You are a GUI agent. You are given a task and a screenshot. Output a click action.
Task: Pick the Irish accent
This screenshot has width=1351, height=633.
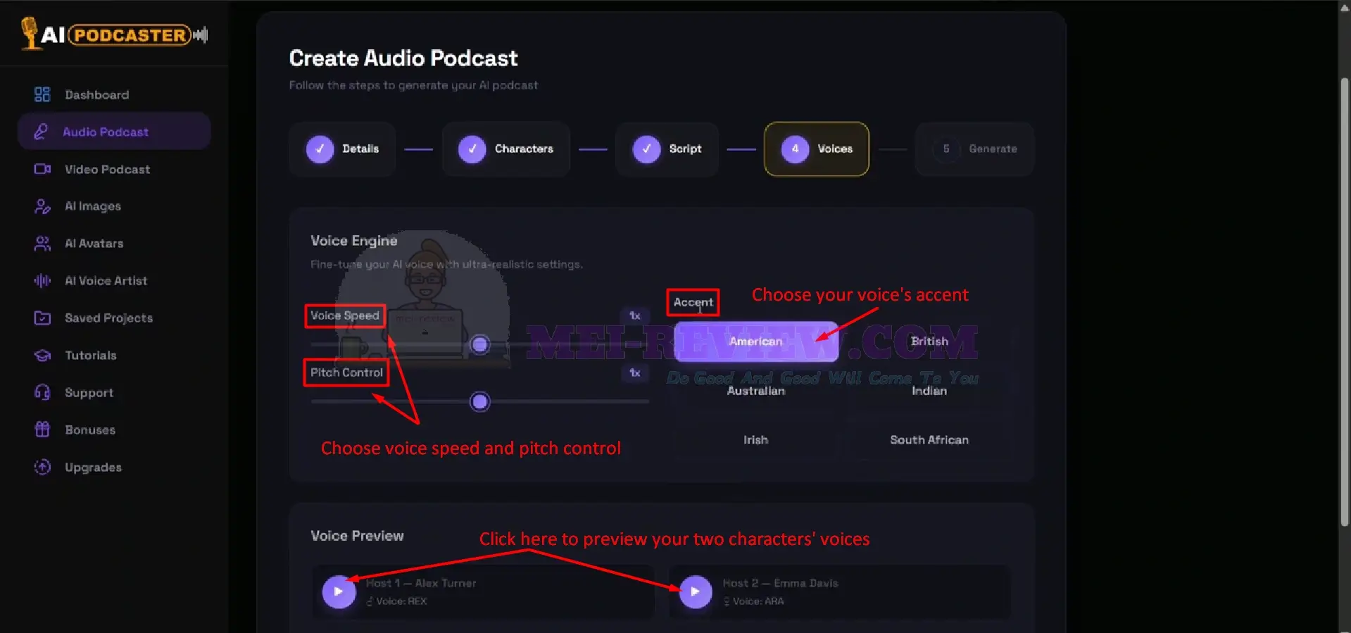pos(756,440)
